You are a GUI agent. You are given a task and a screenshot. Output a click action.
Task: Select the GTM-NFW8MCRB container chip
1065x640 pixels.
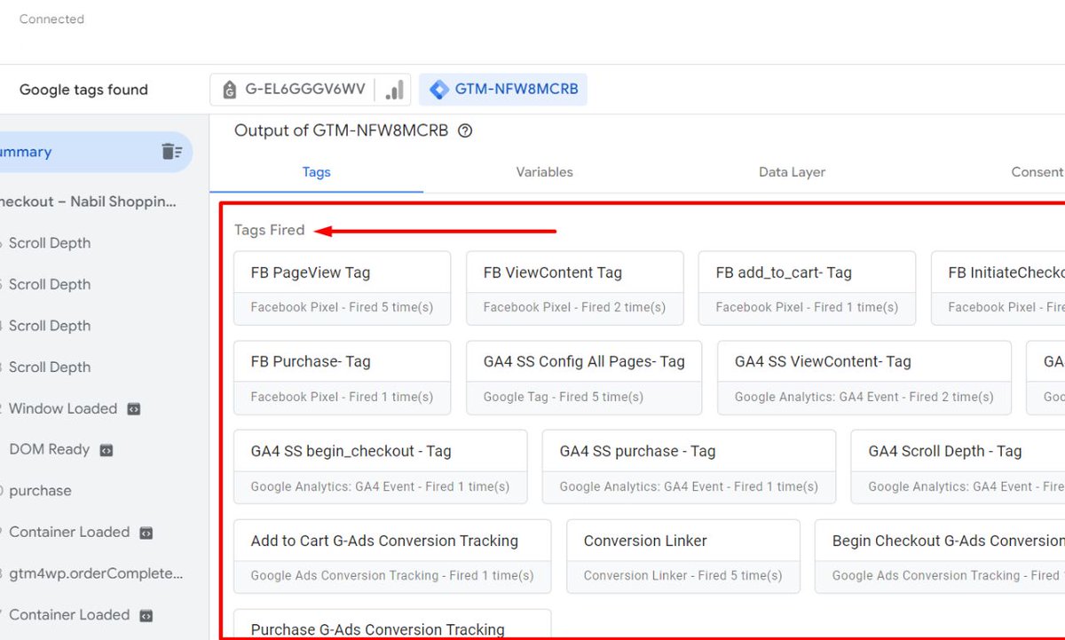click(503, 90)
